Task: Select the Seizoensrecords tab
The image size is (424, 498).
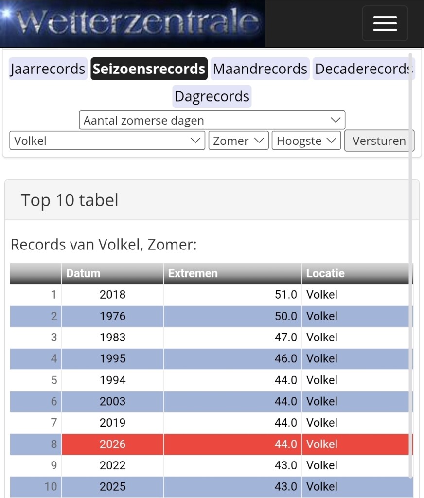Action: tap(149, 69)
